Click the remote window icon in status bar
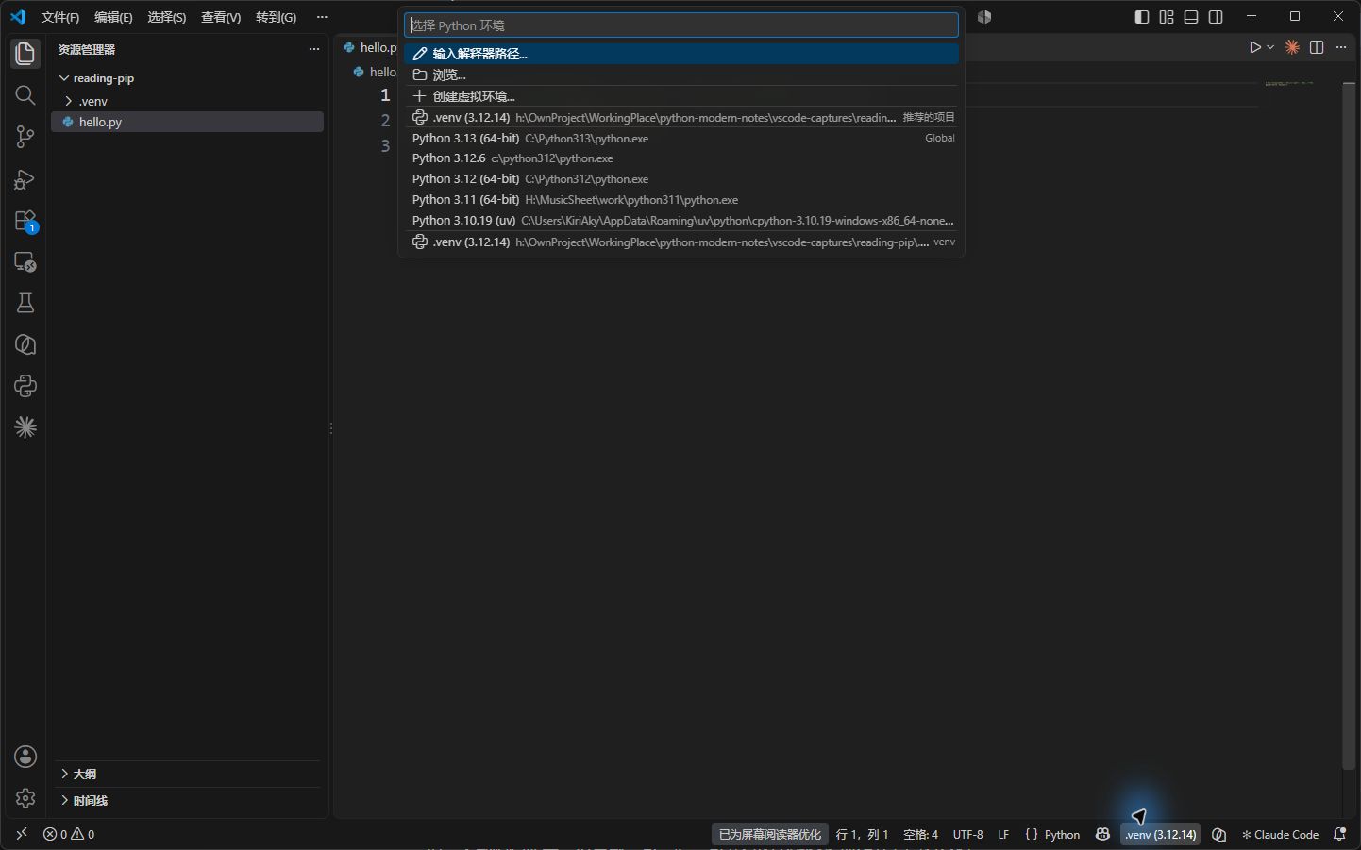Viewport: 1361px width, 850px height. (x=22, y=834)
